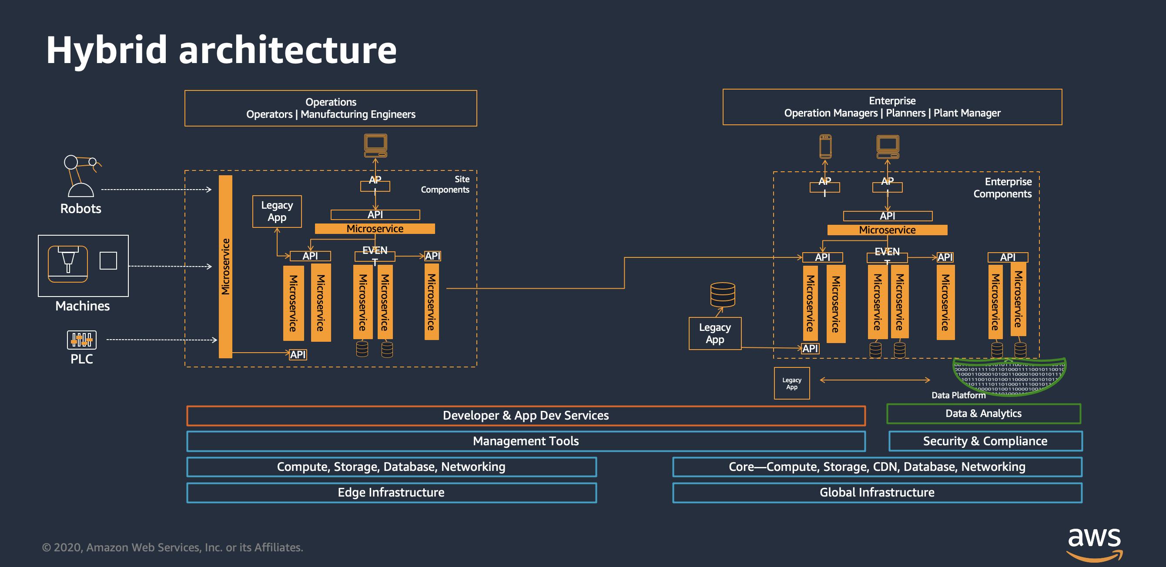
Task: Click the Machines CNC machine icon
Action: tap(68, 264)
